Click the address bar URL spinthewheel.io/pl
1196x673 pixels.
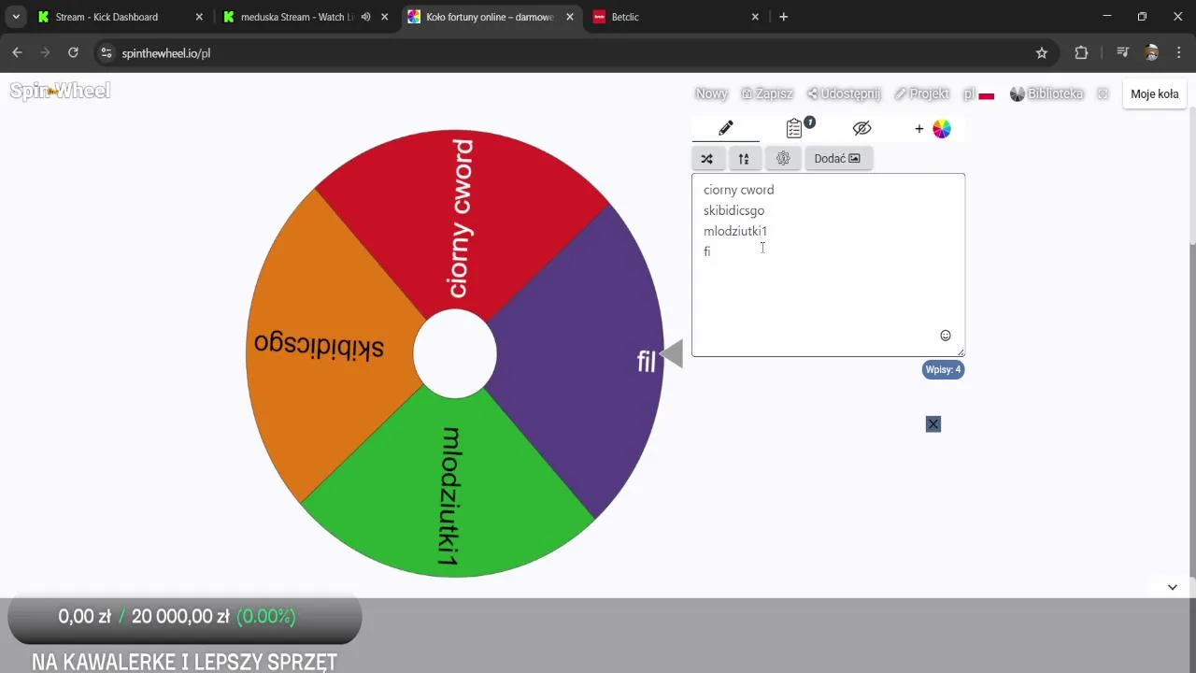(x=166, y=53)
